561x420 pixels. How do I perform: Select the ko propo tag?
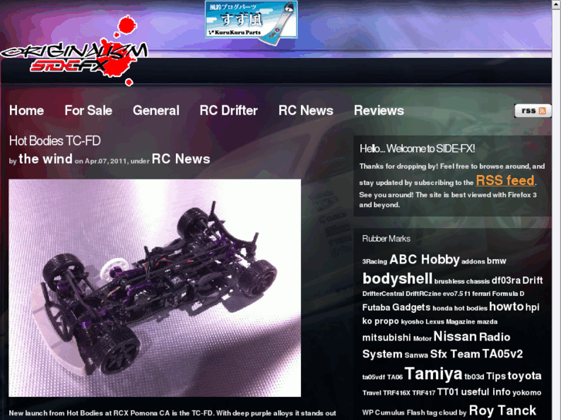coord(380,321)
